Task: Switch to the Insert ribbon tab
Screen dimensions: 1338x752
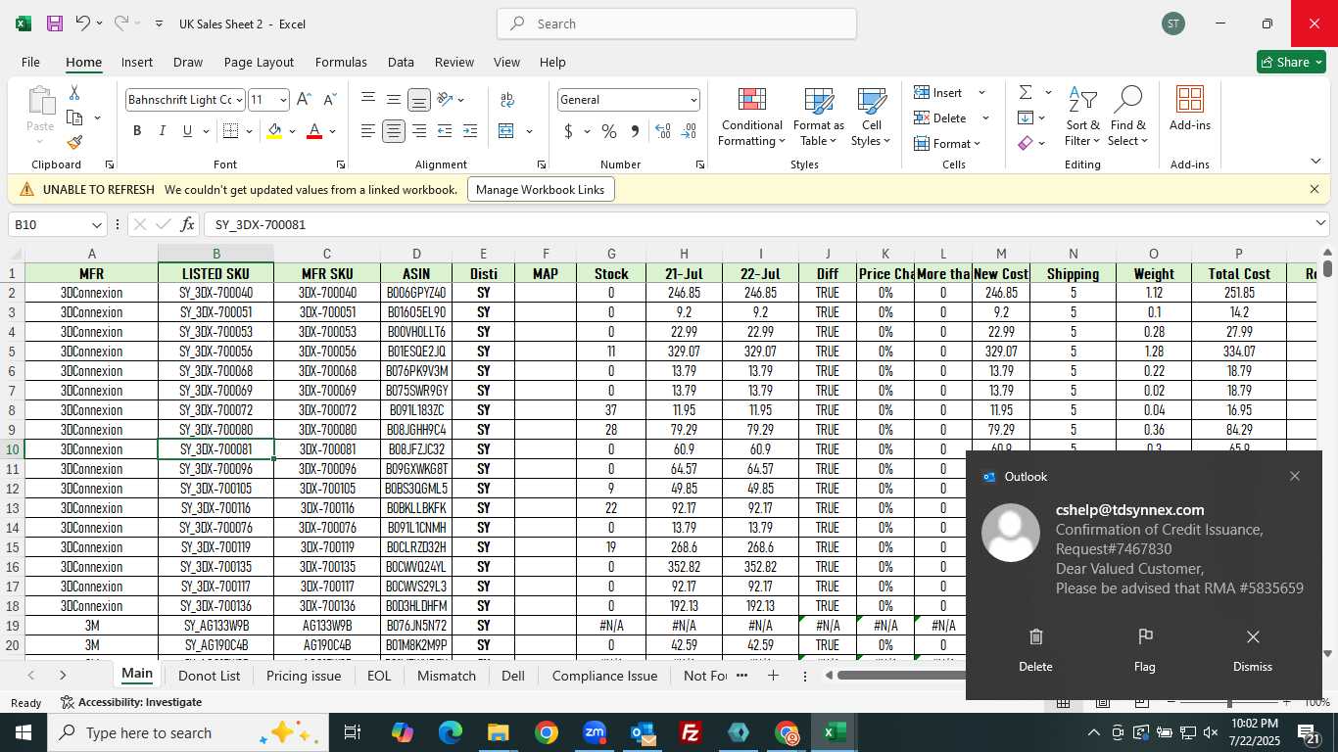Action: [x=137, y=62]
